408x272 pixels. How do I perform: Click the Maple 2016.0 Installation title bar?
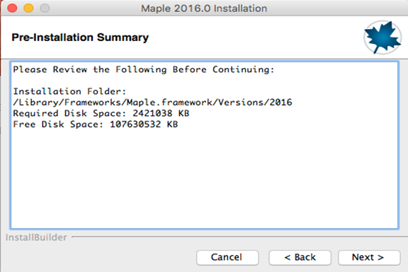204,8
